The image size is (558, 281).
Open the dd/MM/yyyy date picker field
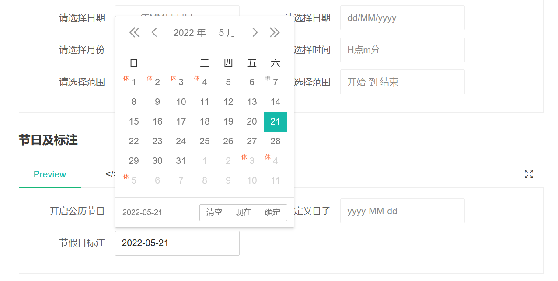[x=402, y=17]
